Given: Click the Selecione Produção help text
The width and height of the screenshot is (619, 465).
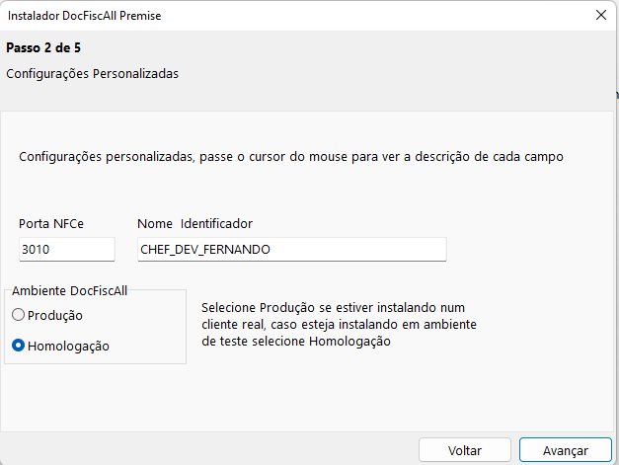Looking at the screenshot, I should pyautogui.click(x=345, y=325).
